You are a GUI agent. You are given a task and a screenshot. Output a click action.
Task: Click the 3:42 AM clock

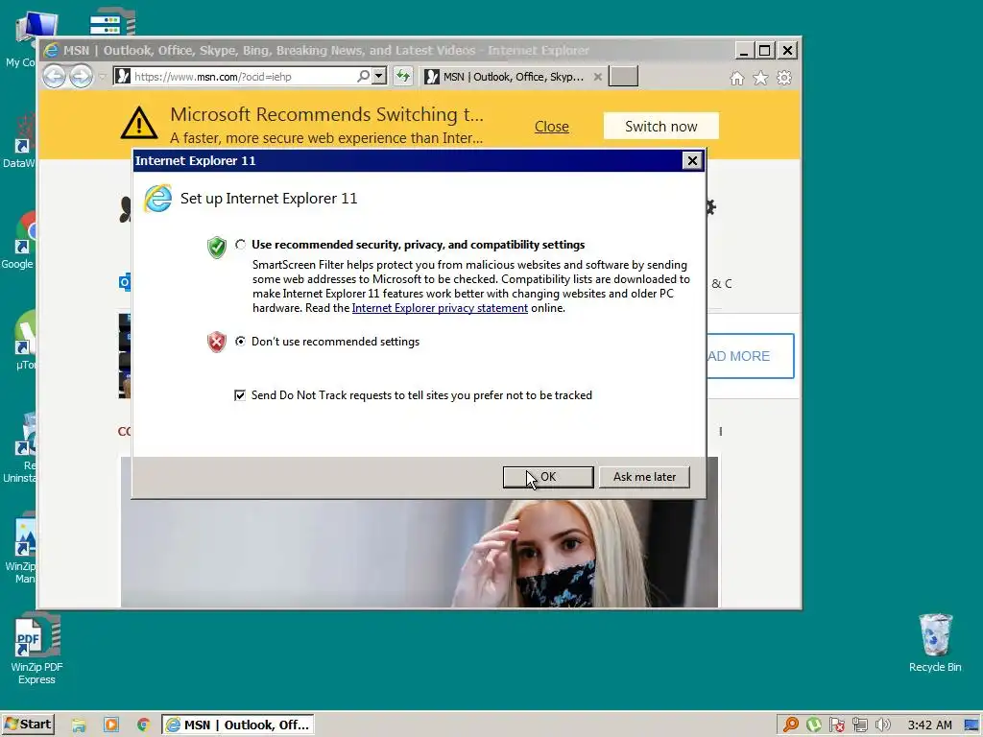tap(929, 725)
